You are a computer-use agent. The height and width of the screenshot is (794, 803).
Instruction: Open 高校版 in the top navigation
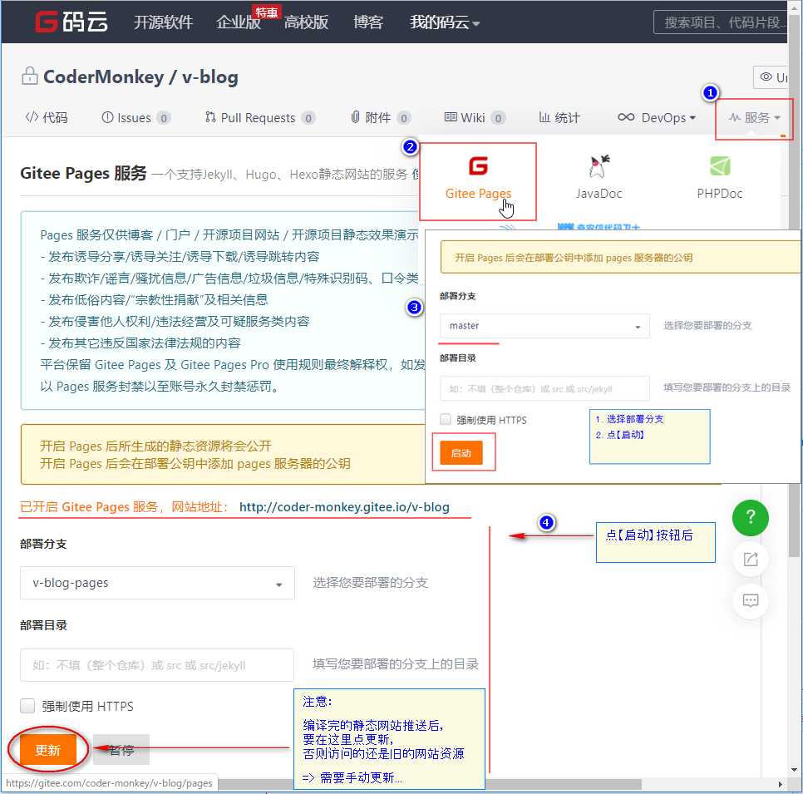coord(306,22)
